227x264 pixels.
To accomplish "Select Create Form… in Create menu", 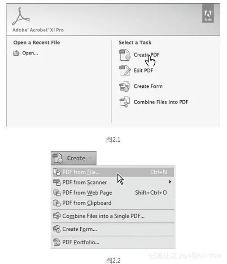I will tap(113, 229).
